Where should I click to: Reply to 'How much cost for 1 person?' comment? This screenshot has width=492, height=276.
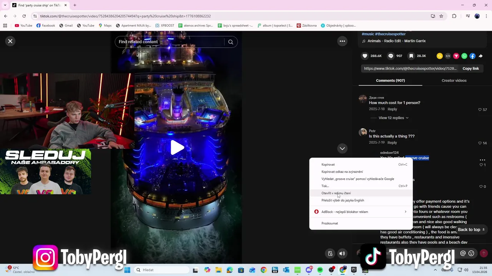click(392, 109)
